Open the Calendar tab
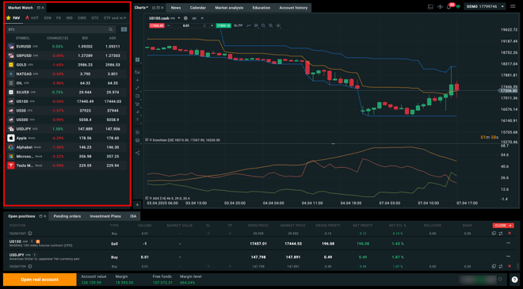The width and height of the screenshot is (523, 289). (198, 8)
